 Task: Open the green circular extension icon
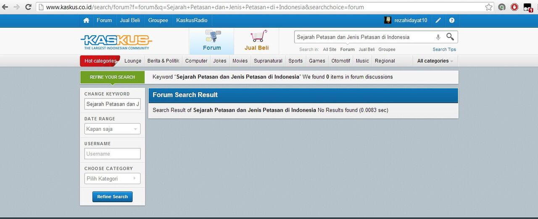(501, 7)
